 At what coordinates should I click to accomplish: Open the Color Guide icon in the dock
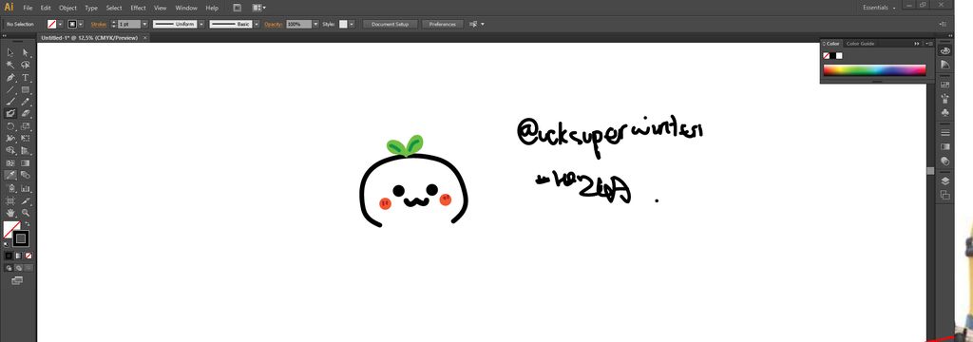tap(945, 65)
